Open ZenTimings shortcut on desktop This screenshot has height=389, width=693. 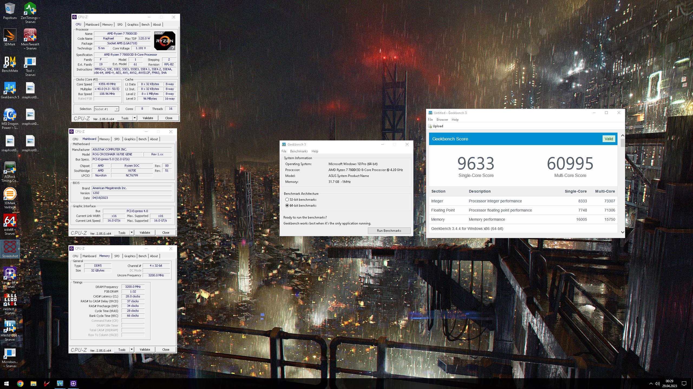click(x=30, y=13)
